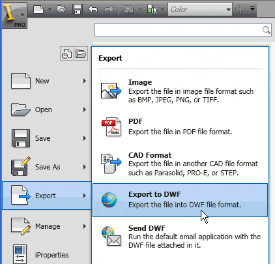The width and height of the screenshot is (275, 264).
Task: Select the Send DWF title
Action: 147,228
